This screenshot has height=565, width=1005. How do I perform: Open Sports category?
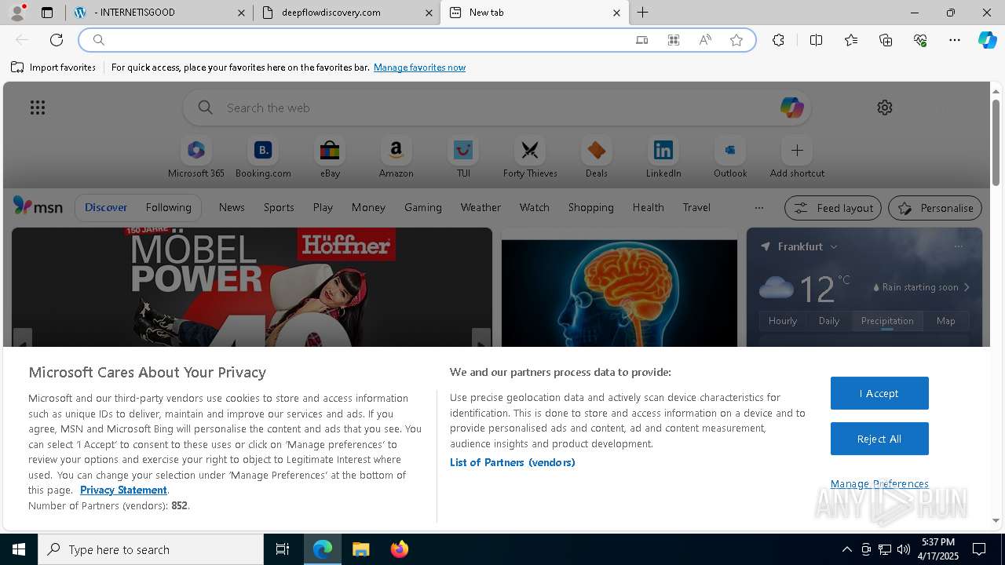[279, 207]
